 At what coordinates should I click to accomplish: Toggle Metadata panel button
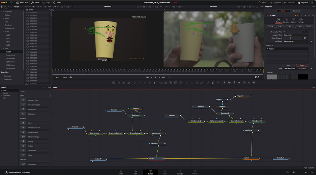(289, 3)
